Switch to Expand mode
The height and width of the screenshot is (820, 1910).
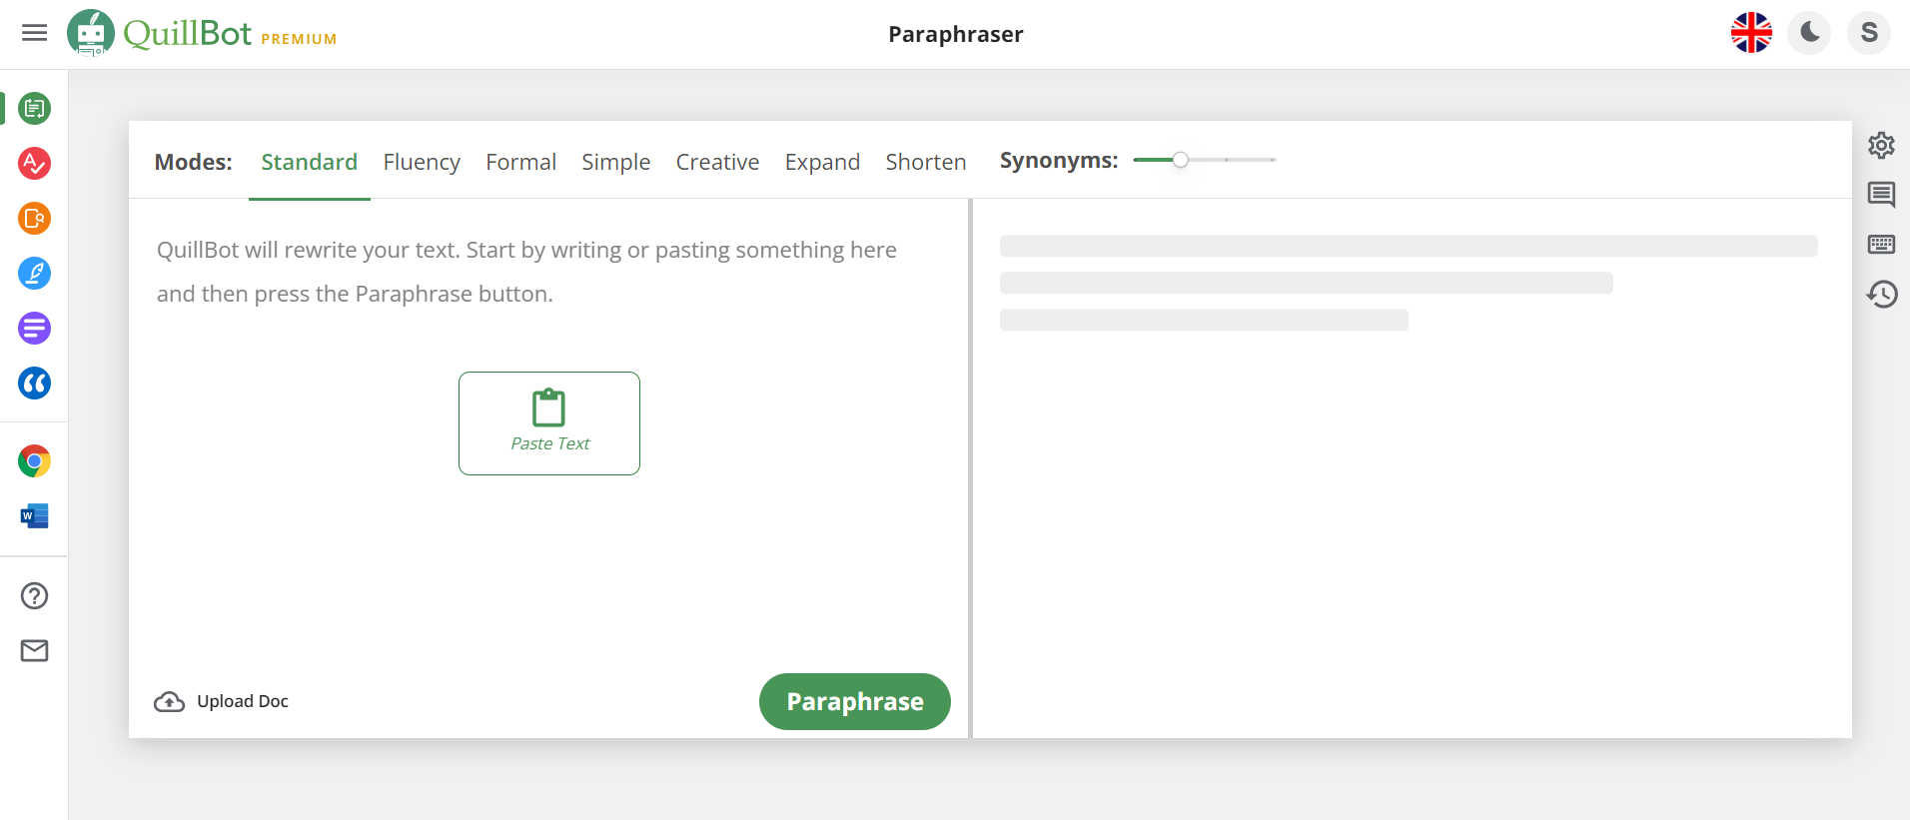pyautogui.click(x=822, y=162)
